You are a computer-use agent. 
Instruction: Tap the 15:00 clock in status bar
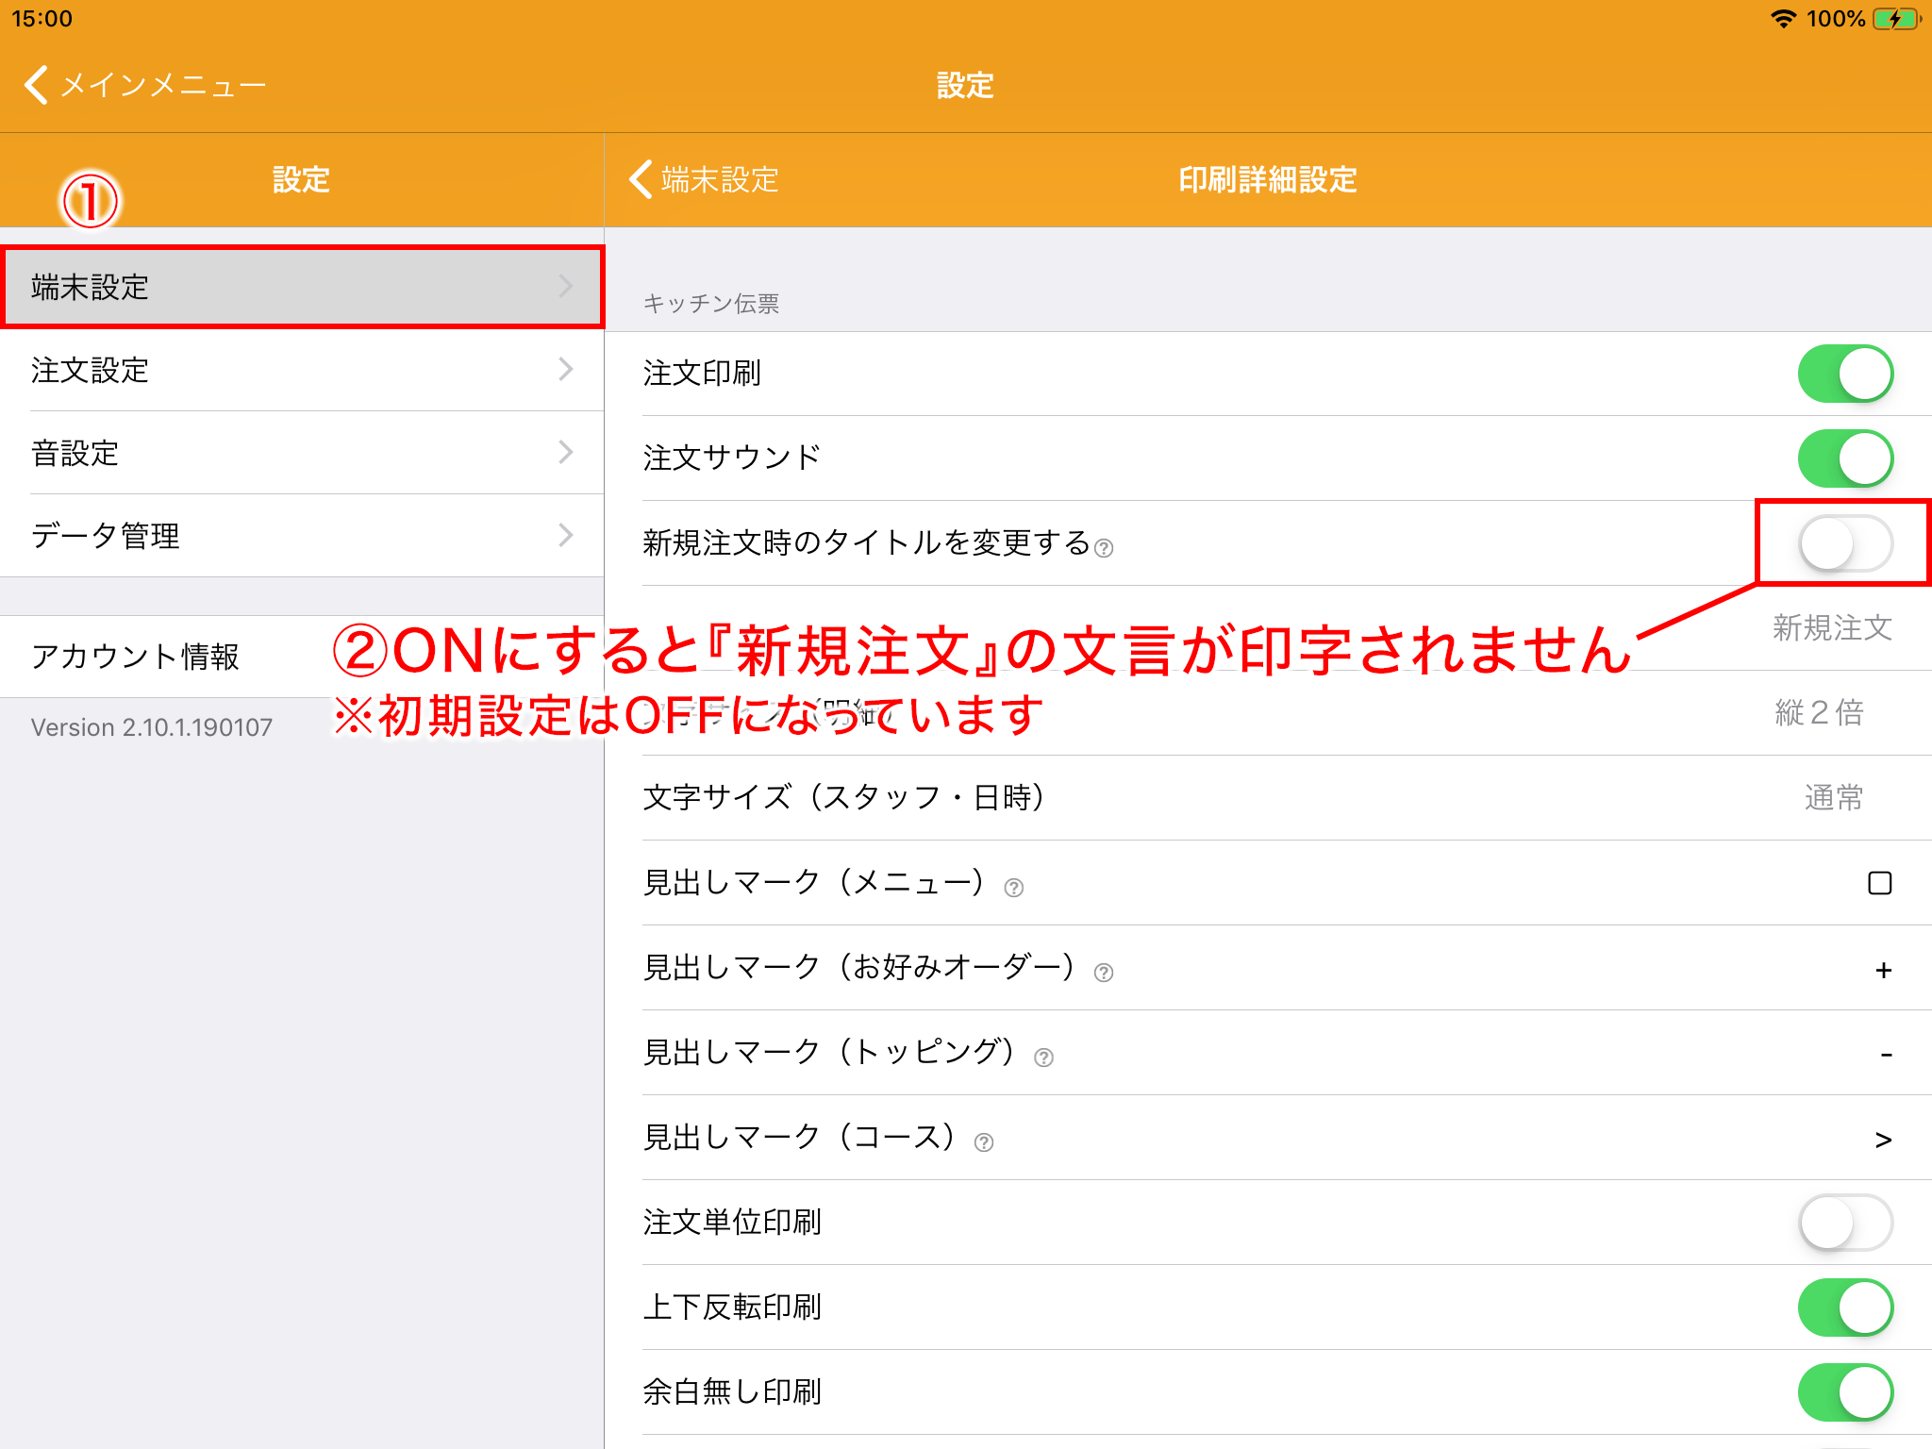[x=42, y=19]
